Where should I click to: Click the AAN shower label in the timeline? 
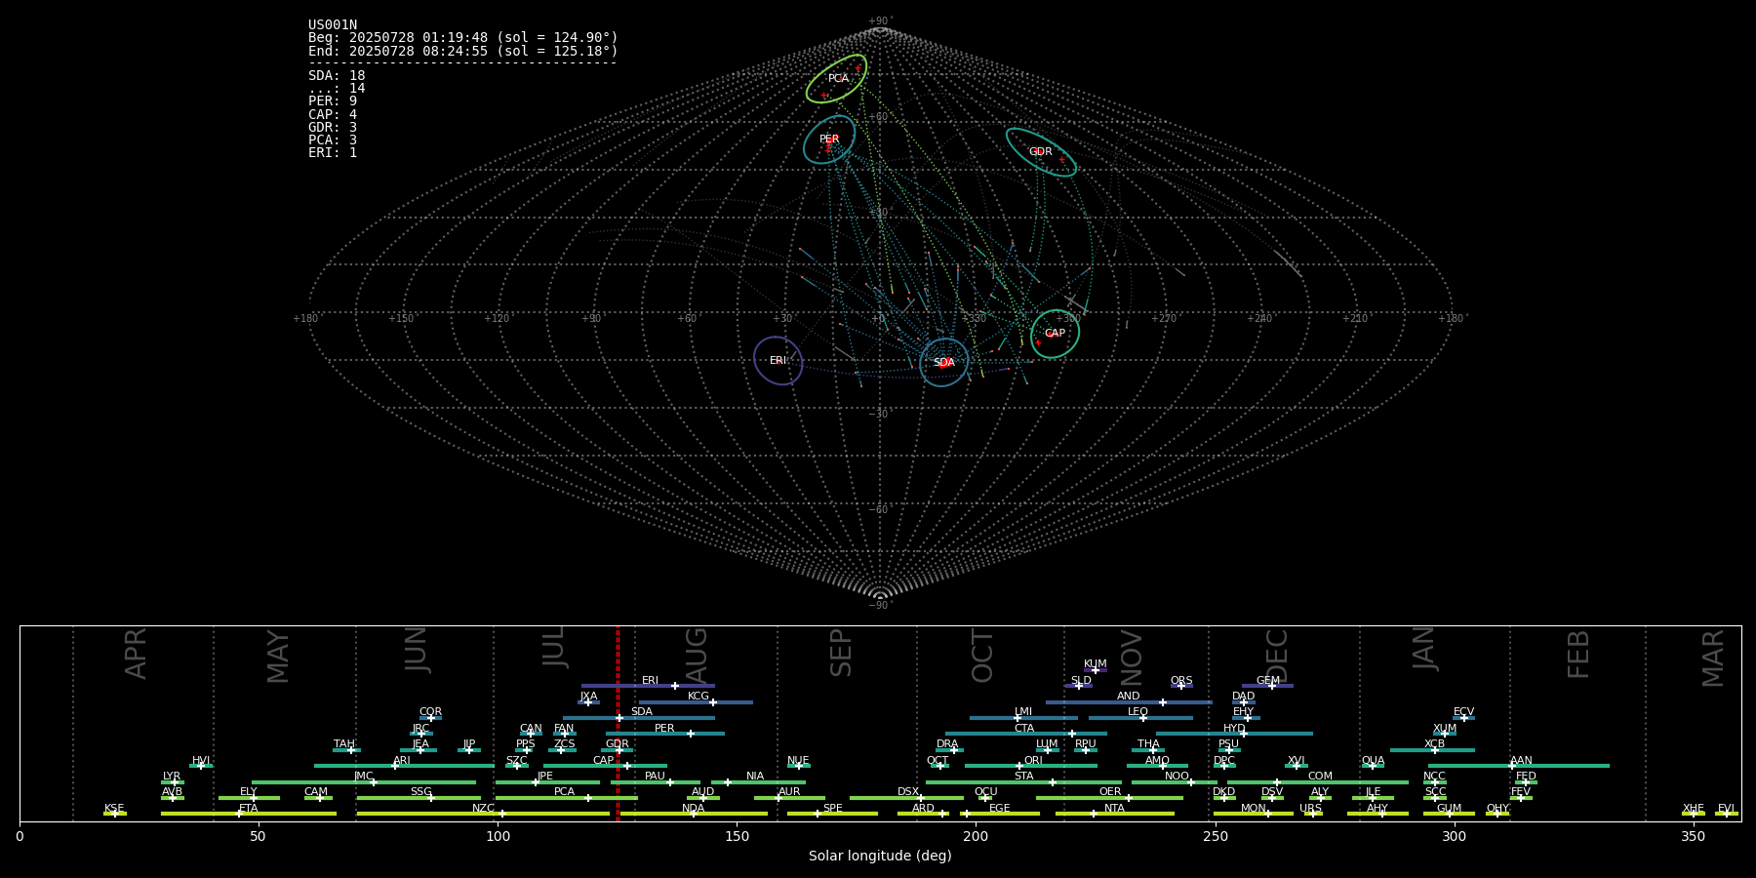(1521, 760)
